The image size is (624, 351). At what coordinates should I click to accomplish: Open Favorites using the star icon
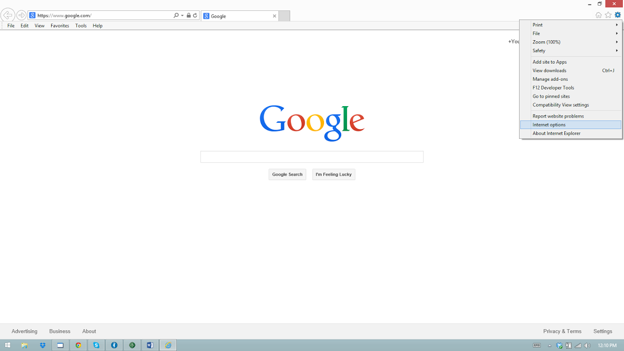(608, 15)
